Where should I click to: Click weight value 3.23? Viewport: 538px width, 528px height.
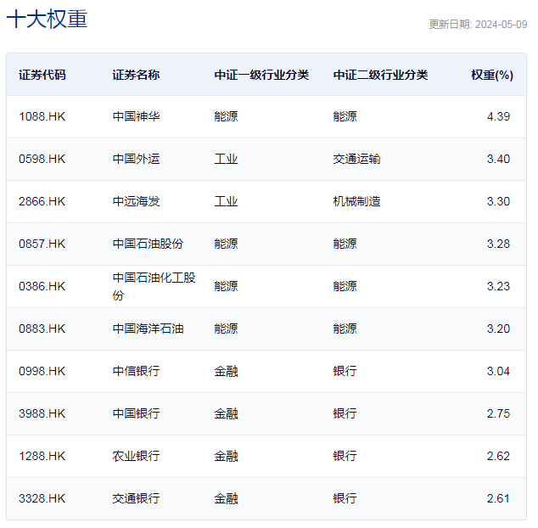coord(498,287)
